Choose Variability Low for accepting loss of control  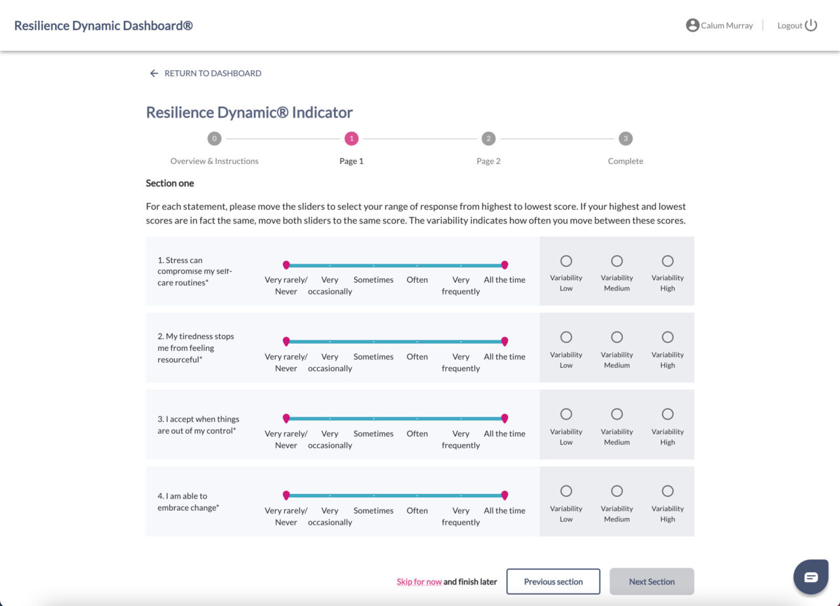(x=566, y=414)
